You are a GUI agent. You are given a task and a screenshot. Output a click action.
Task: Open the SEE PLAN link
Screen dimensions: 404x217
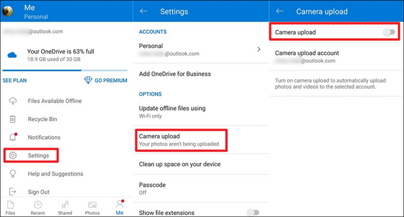(x=14, y=80)
